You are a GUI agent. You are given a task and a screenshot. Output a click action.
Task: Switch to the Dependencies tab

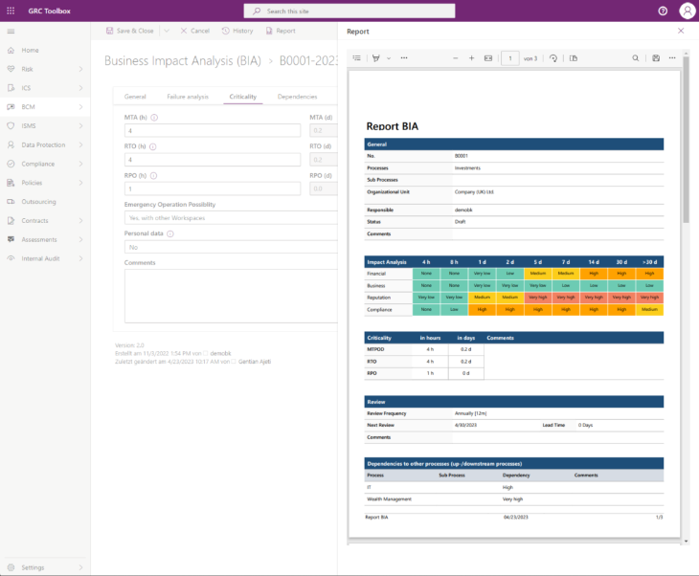click(297, 97)
